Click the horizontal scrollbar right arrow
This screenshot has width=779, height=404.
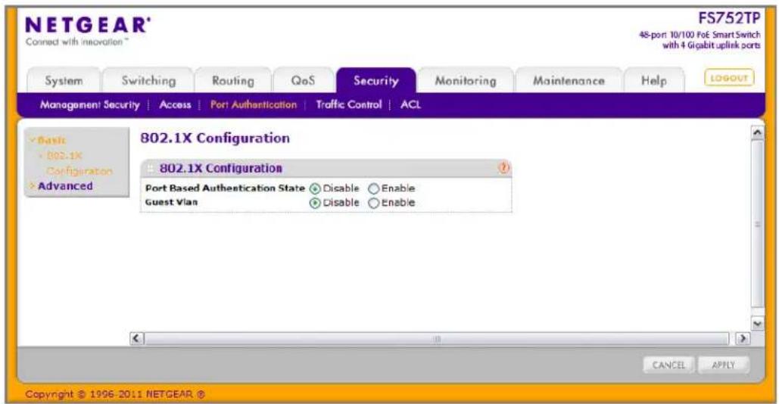pos(743,338)
